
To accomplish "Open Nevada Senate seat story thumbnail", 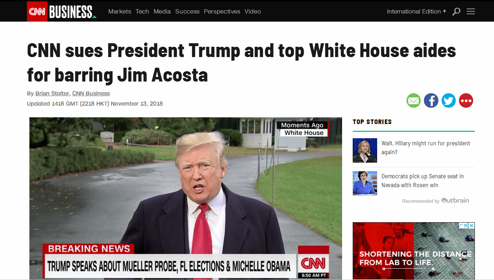I will (365, 183).
